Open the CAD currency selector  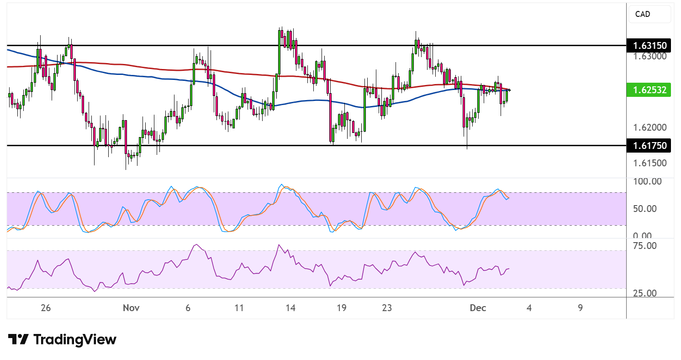click(650, 14)
